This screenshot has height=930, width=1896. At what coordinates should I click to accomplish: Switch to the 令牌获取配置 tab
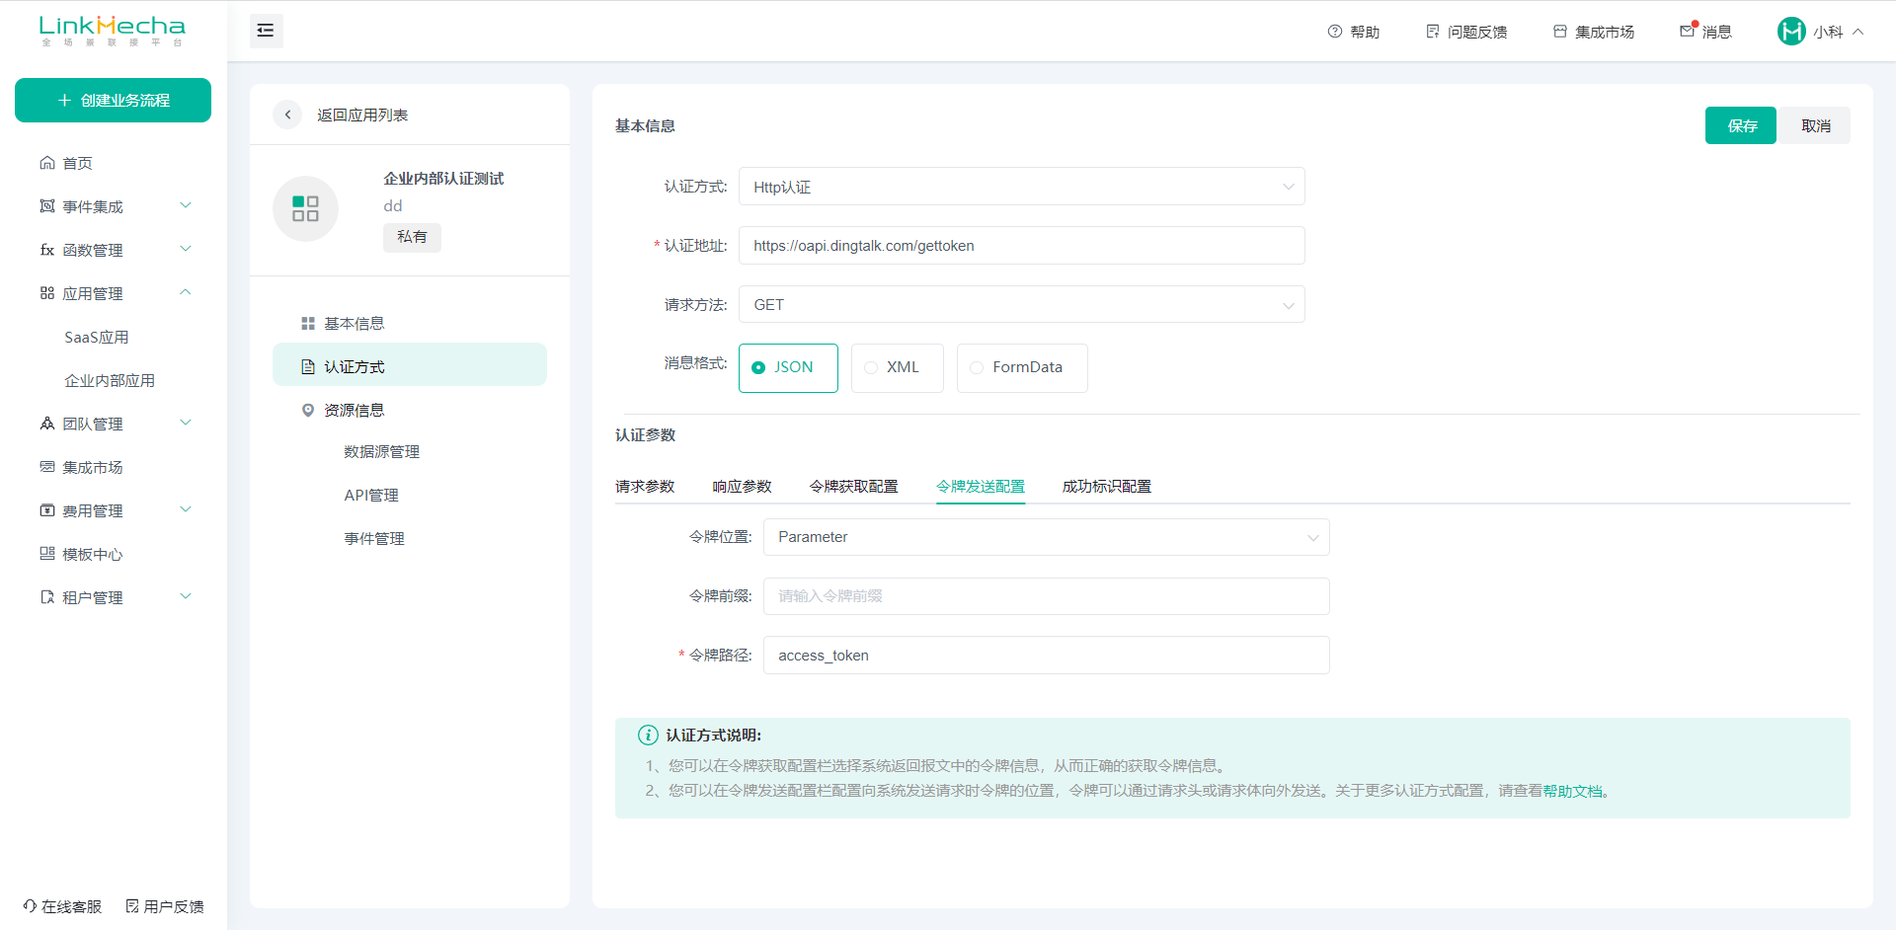(853, 487)
